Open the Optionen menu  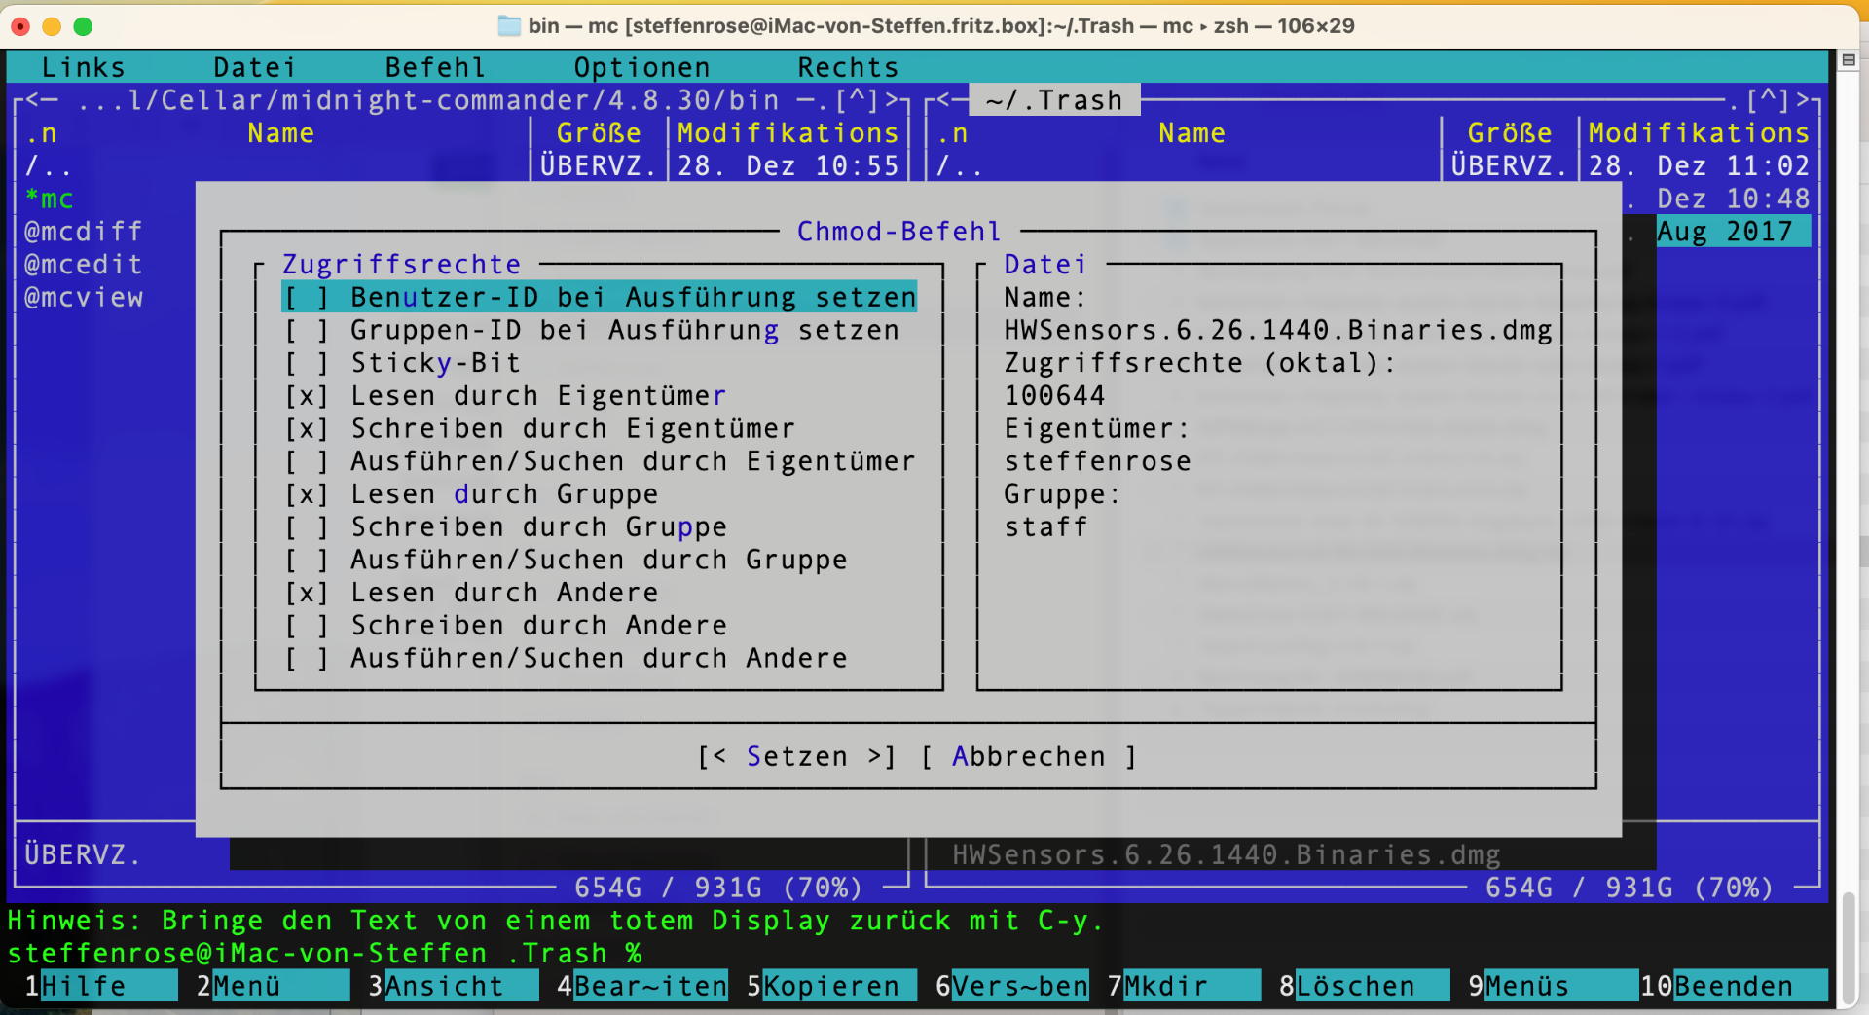pyautogui.click(x=641, y=67)
